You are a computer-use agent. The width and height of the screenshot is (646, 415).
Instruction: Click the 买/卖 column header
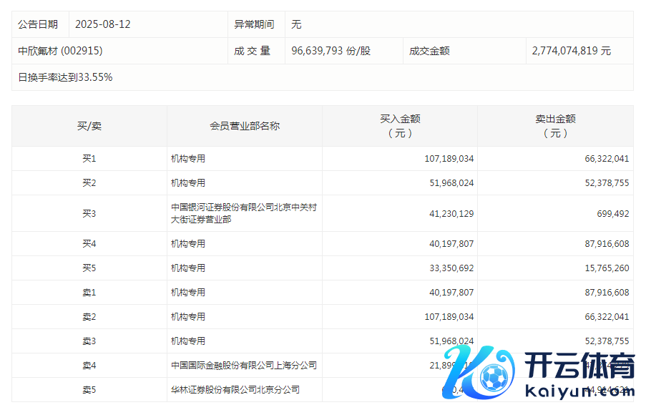[x=89, y=126]
